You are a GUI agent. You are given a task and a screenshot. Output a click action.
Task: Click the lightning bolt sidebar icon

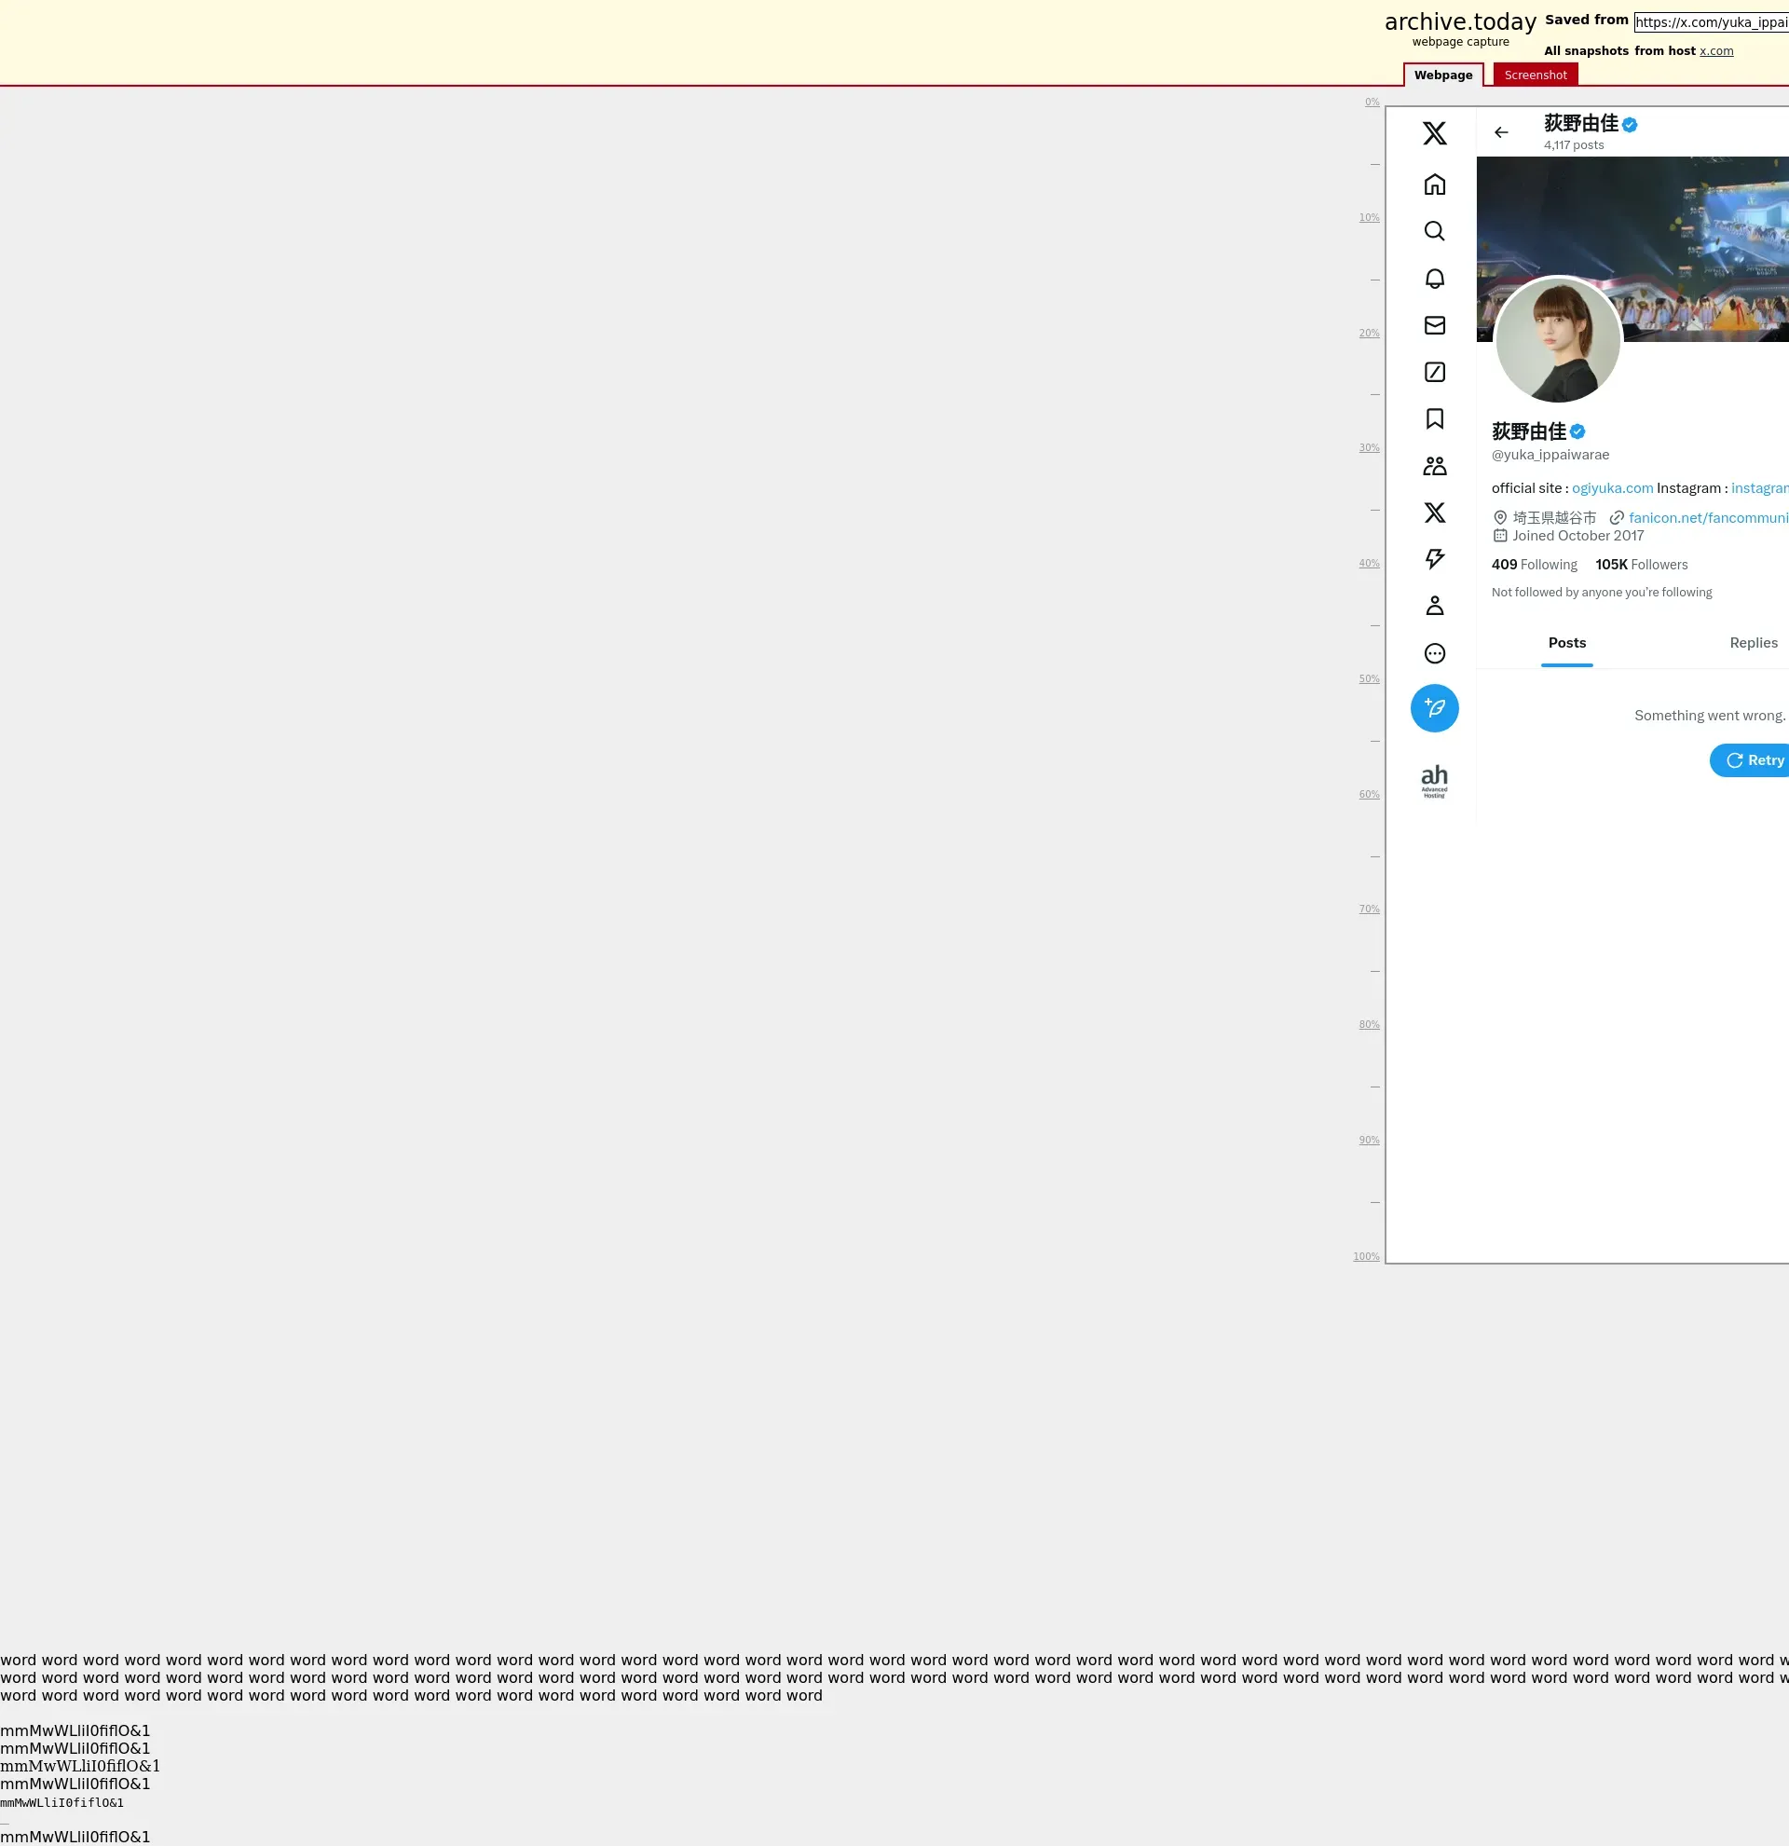1434,558
